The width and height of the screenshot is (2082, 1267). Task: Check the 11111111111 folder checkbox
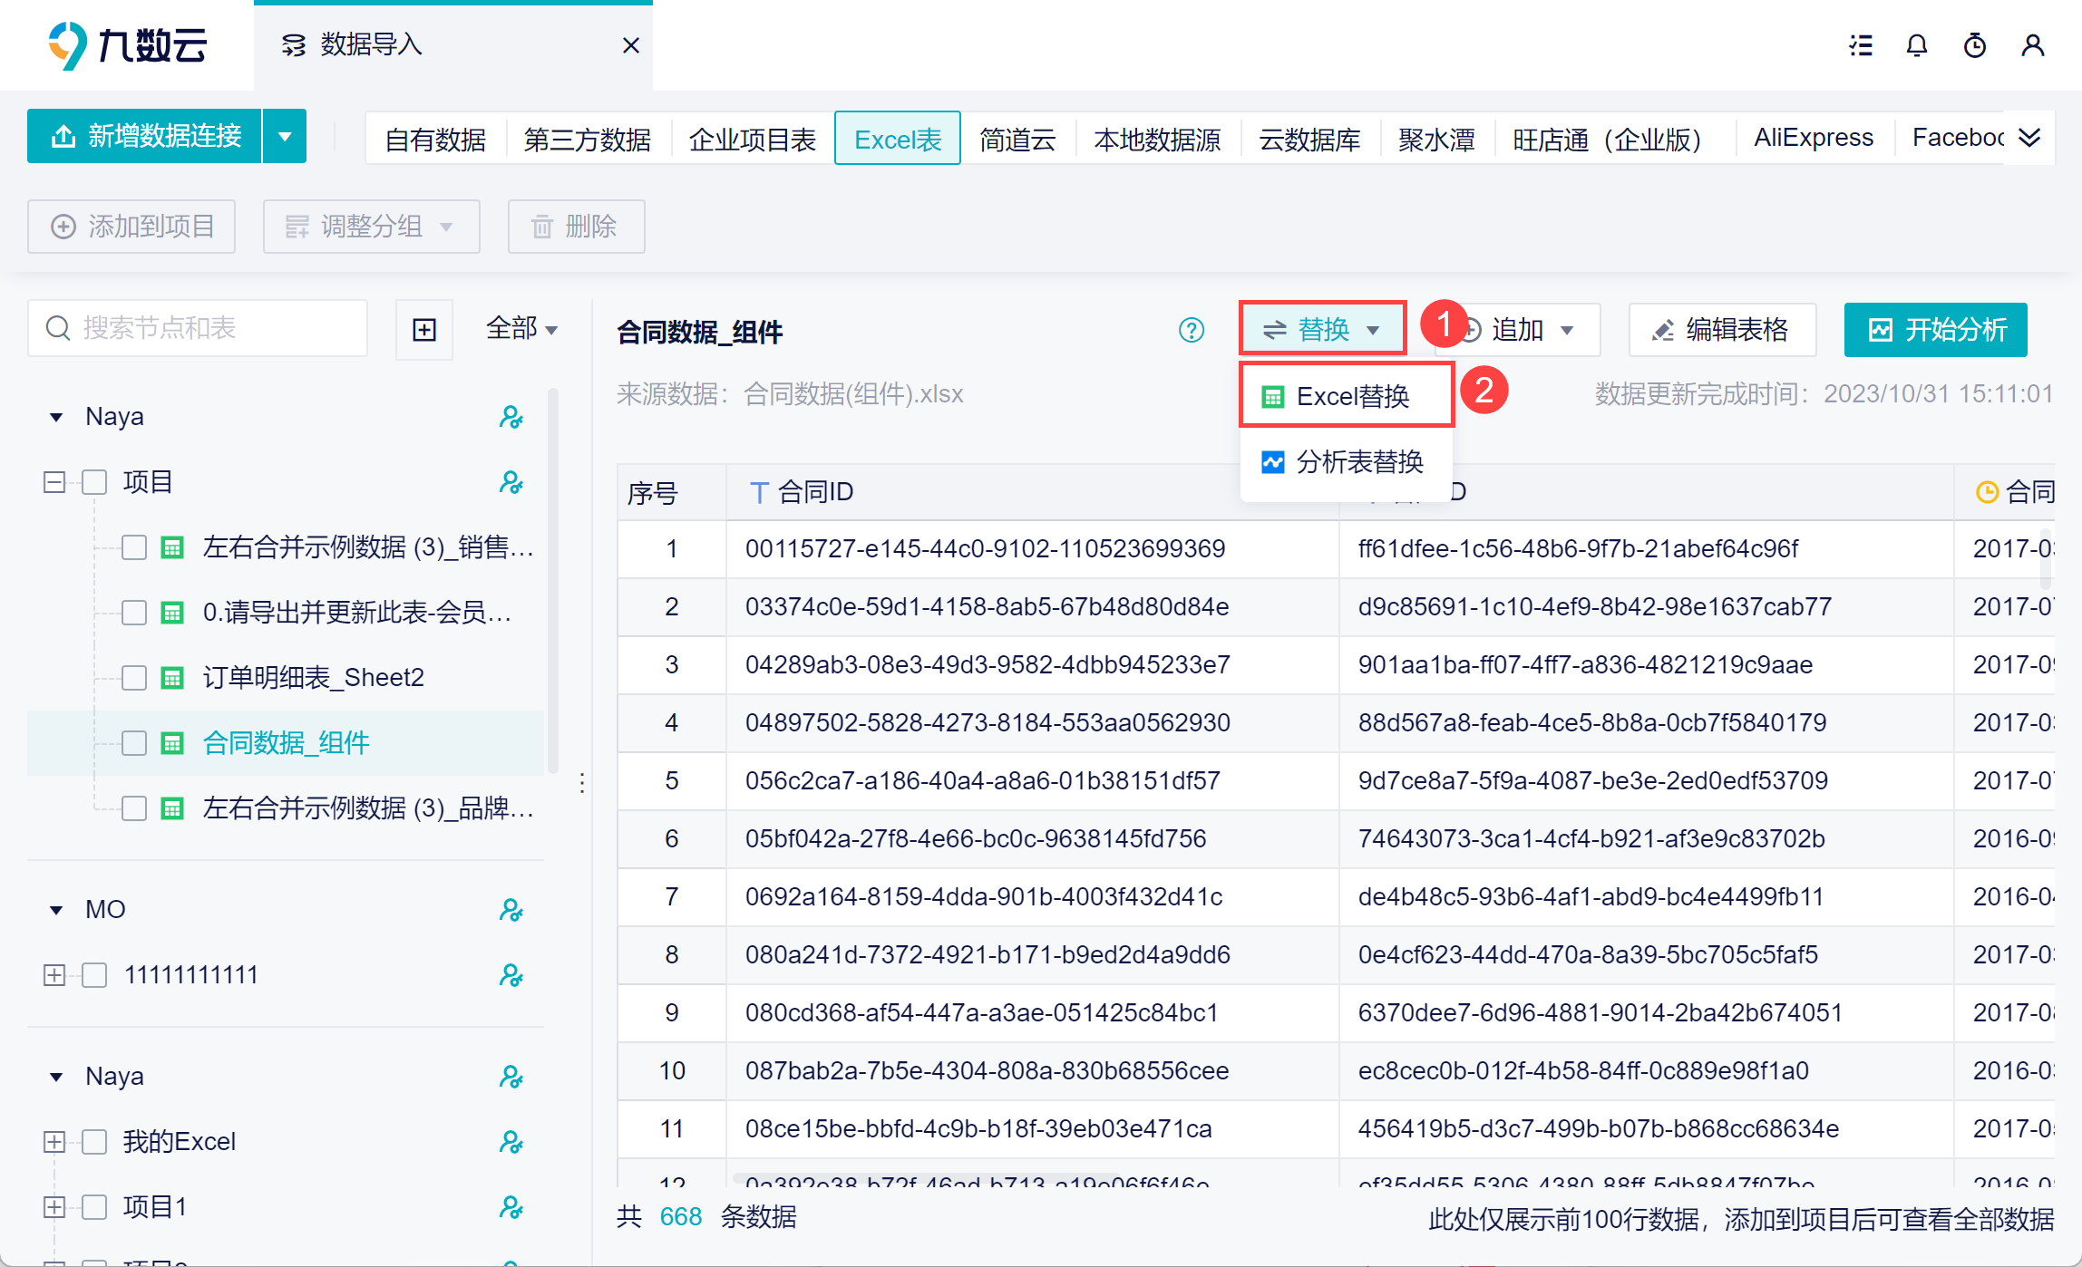[x=94, y=975]
